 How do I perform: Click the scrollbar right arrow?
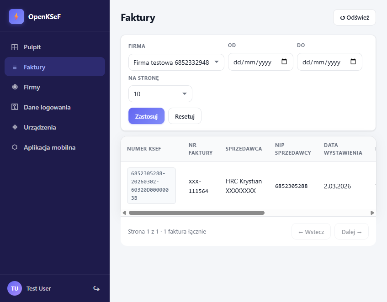372,213
